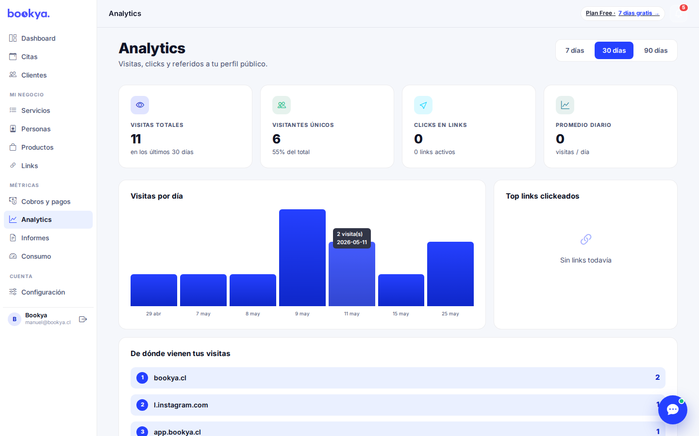Click Citas label in the sidebar
Image resolution: width=699 pixels, height=436 pixels.
[x=29, y=57]
